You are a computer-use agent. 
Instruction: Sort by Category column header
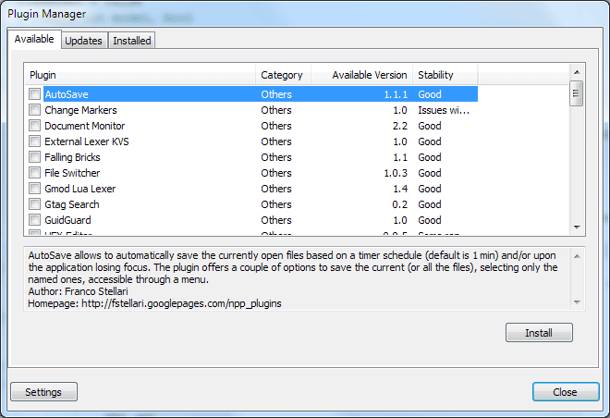pos(282,74)
